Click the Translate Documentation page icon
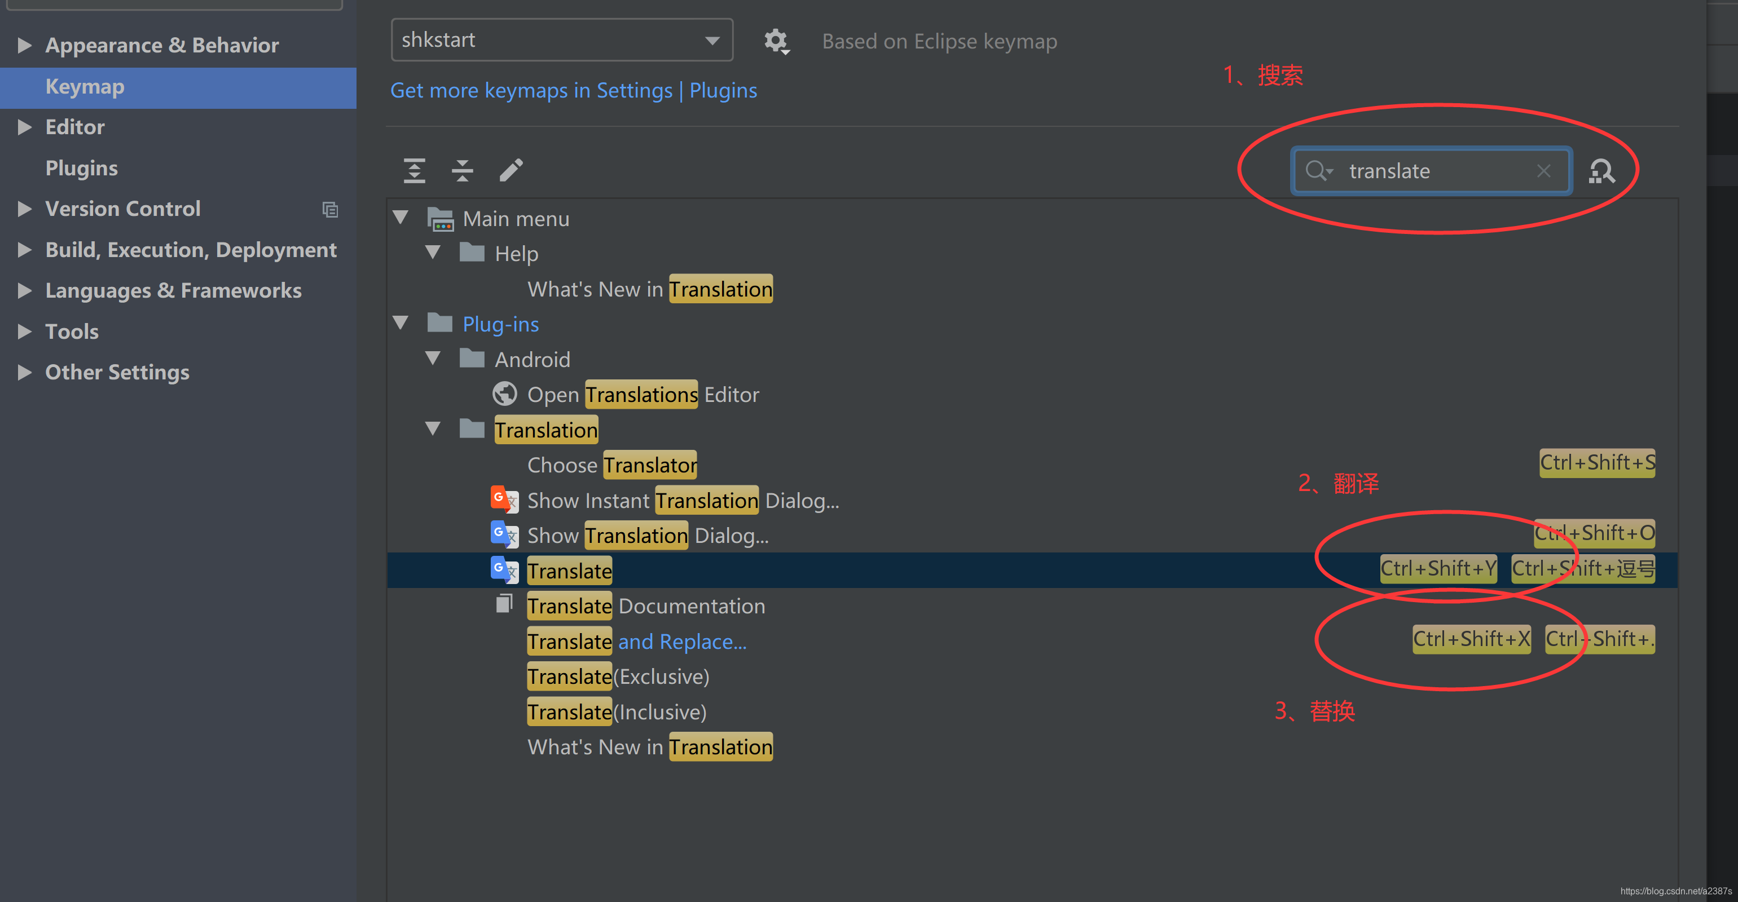Screen dimensions: 1738x902 (504, 604)
